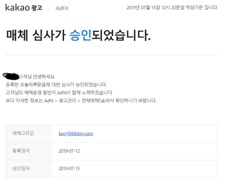
Task: Click the 등록일자 label cell
Action: (29, 151)
